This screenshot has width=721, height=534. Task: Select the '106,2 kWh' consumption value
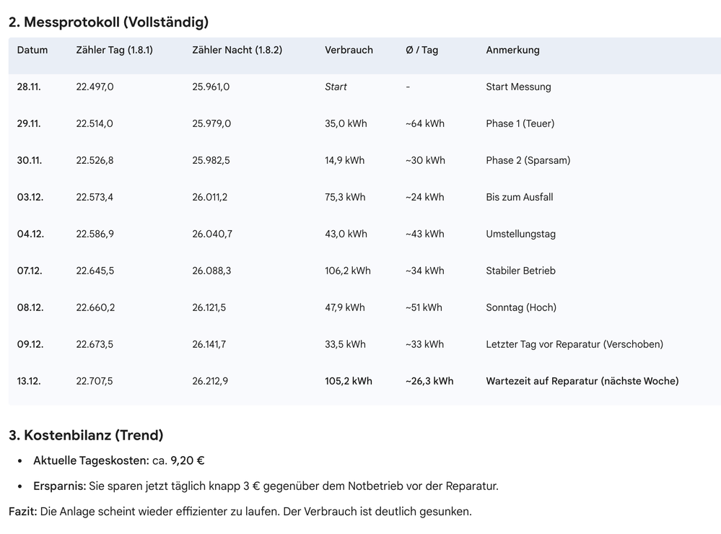[347, 271]
